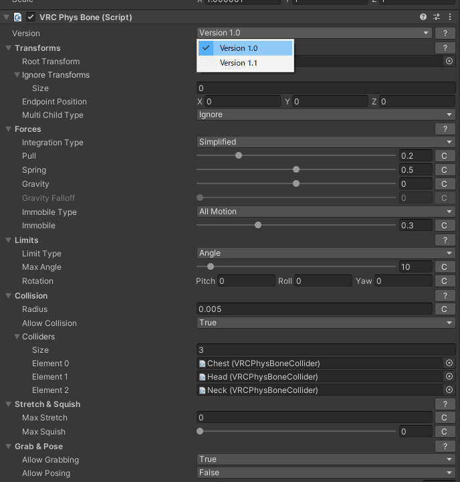The width and height of the screenshot is (460, 482).
Task: Open the Limit Type dropdown
Action: point(326,253)
